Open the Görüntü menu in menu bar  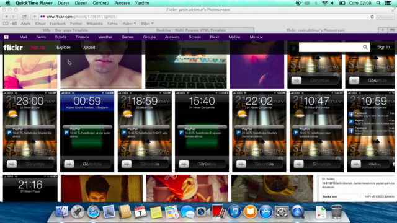coord(100,3)
